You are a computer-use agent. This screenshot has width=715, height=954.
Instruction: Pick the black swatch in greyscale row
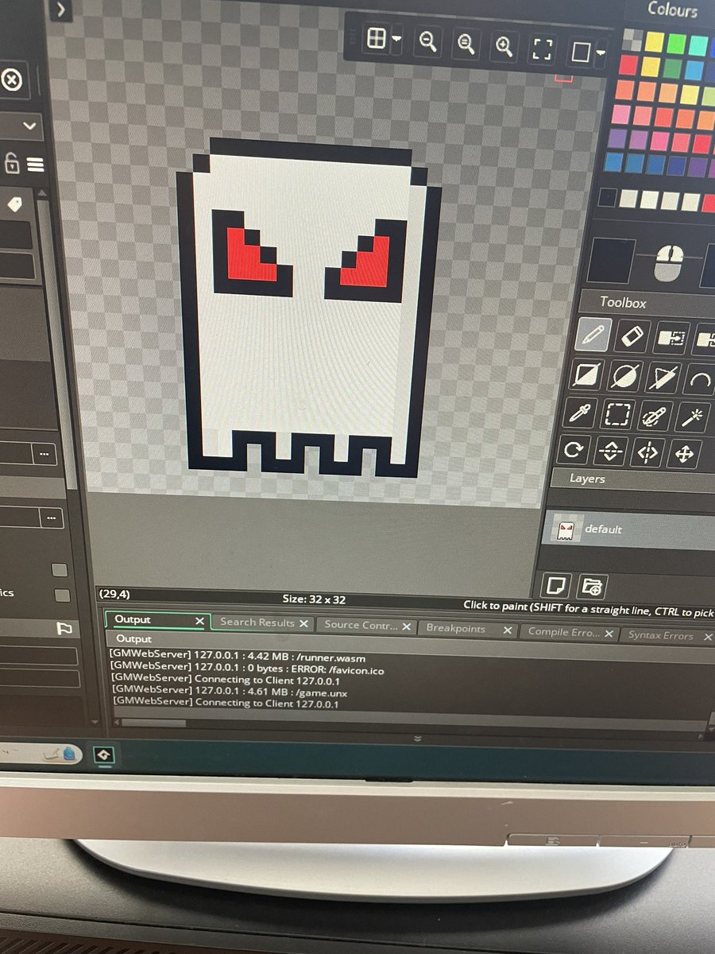(608, 196)
